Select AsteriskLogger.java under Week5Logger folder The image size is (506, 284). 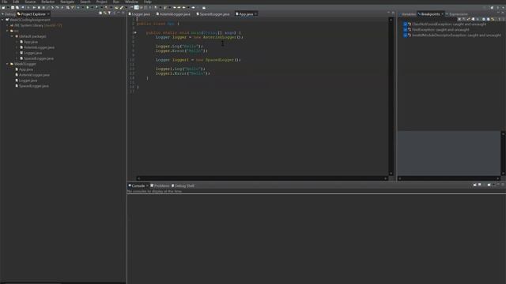point(32,75)
